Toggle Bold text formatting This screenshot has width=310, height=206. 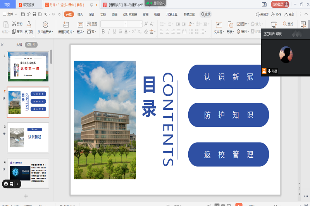[x=103, y=32]
